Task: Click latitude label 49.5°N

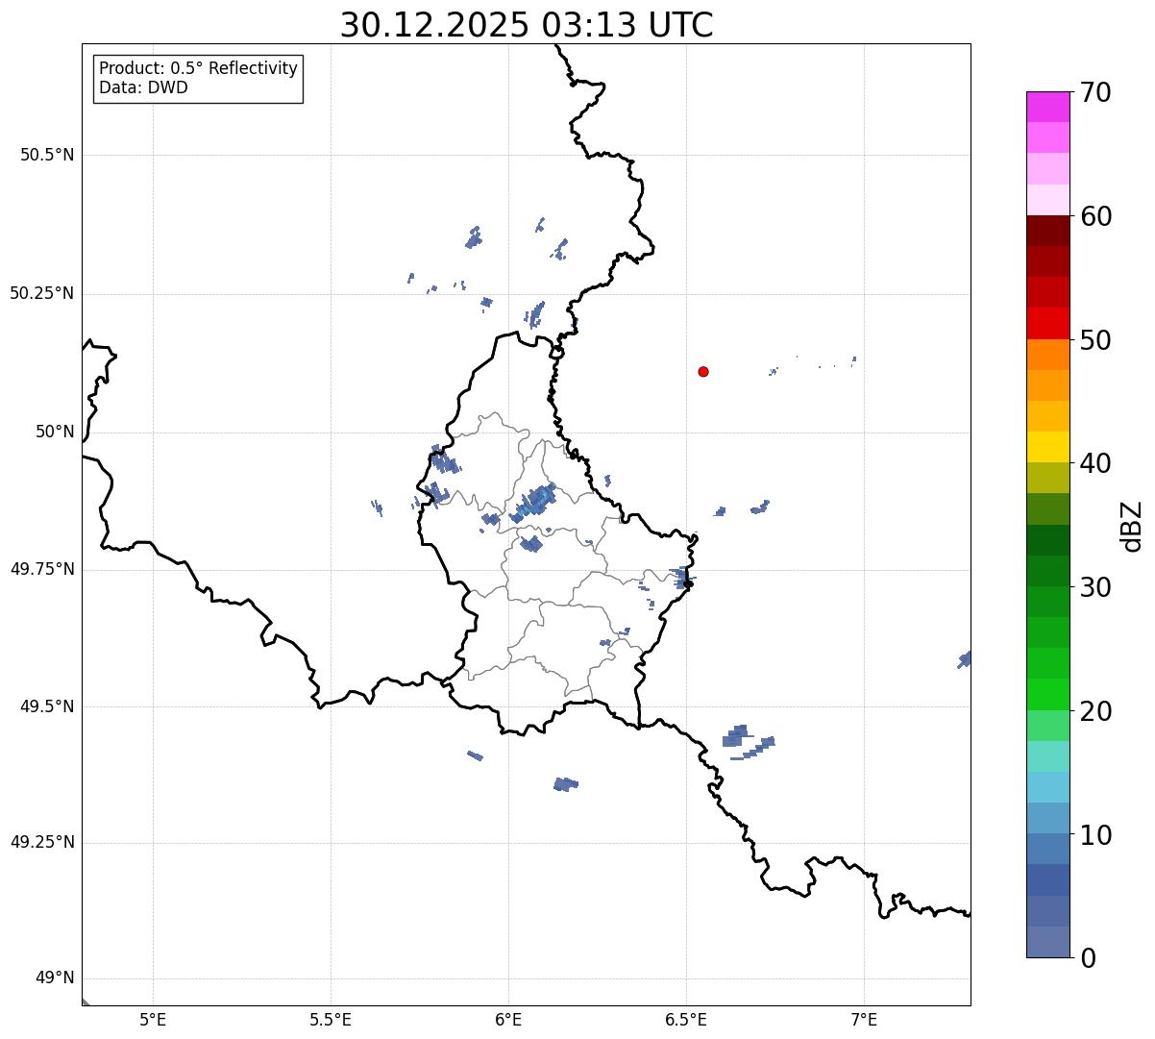Action: (47, 706)
